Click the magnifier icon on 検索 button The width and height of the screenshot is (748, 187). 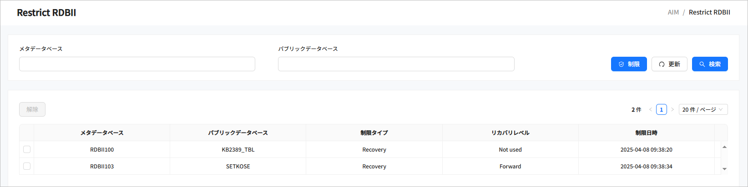pyautogui.click(x=702, y=64)
